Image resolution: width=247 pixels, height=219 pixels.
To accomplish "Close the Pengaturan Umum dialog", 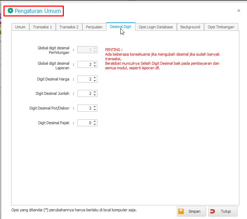I will tap(239, 11).
